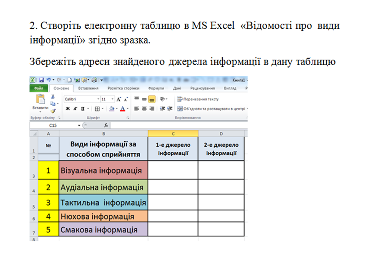
Task: Switch to the Вставлення tab
Action: pos(88,88)
